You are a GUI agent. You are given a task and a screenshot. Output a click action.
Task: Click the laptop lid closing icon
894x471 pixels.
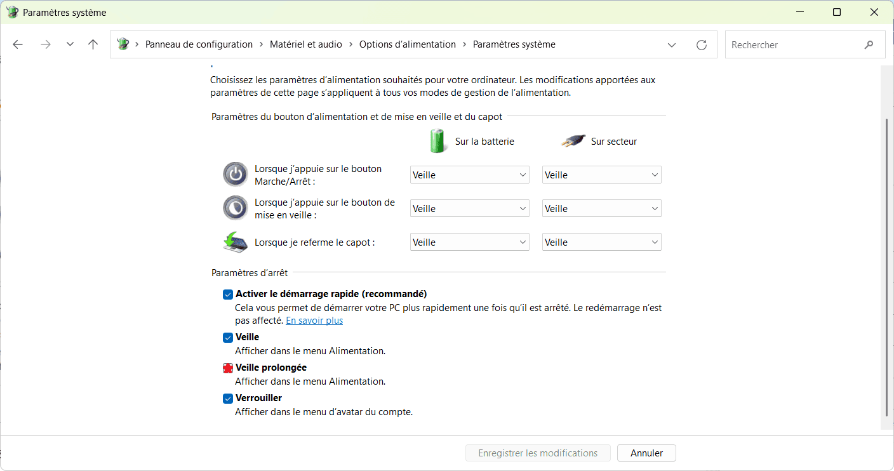[x=235, y=242]
